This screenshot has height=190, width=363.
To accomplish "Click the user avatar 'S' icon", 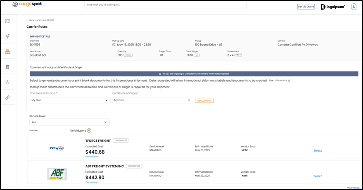I will 354,7.
